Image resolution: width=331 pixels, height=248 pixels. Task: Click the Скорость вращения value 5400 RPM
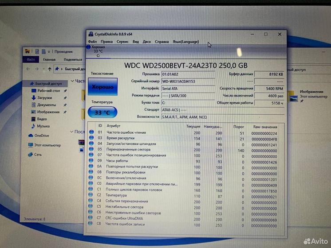point(269,89)
